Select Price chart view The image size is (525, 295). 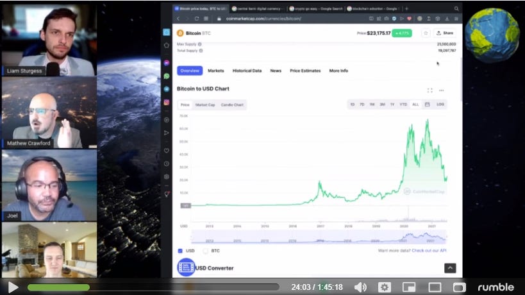pos(185,105)
